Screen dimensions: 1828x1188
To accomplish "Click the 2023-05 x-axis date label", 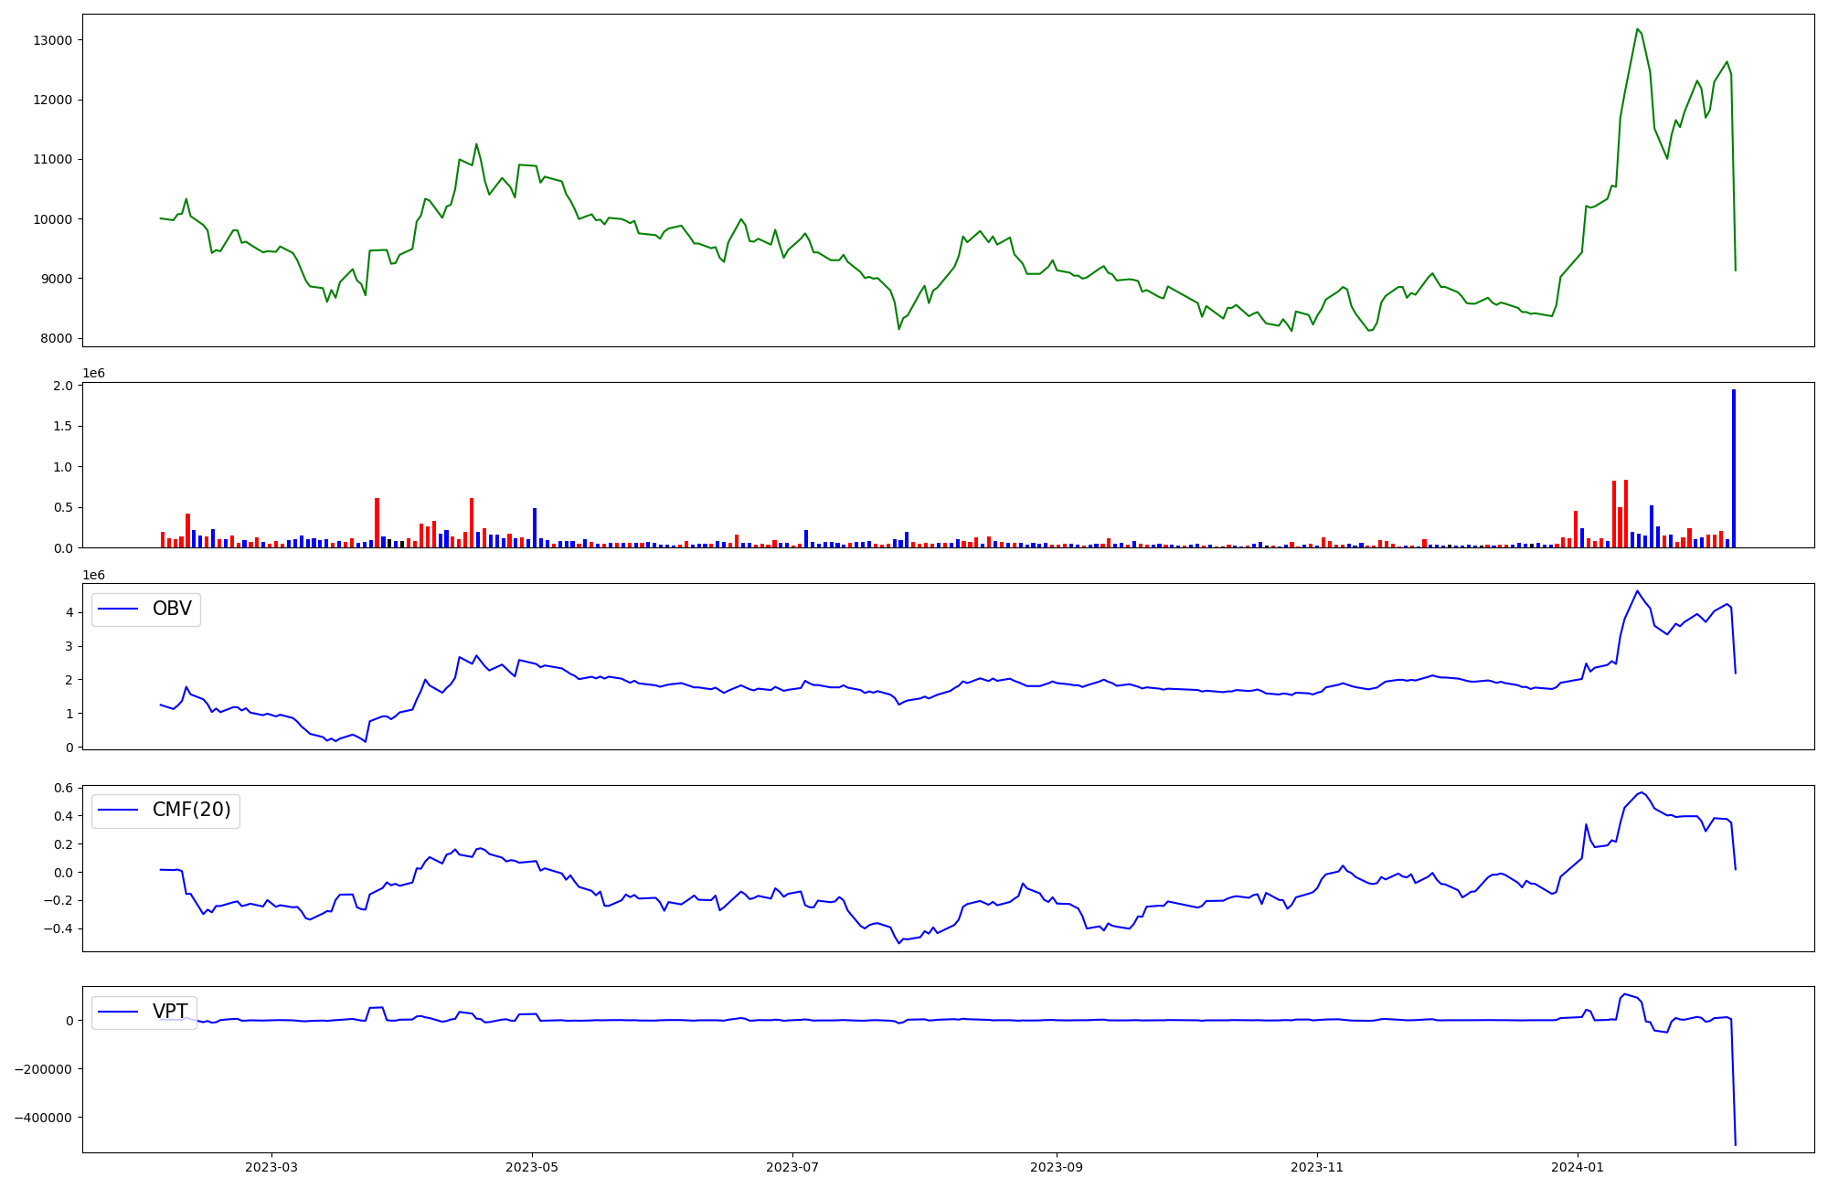I will [x=532, y=1167].
